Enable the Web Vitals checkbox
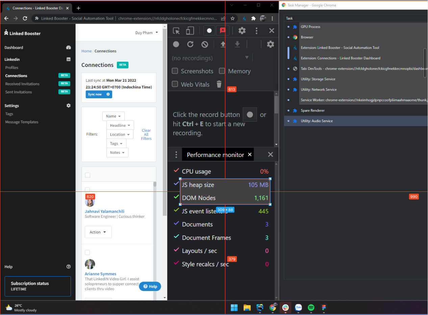The width and height of the screenshot is (428, 315). (x=175, y=84)
